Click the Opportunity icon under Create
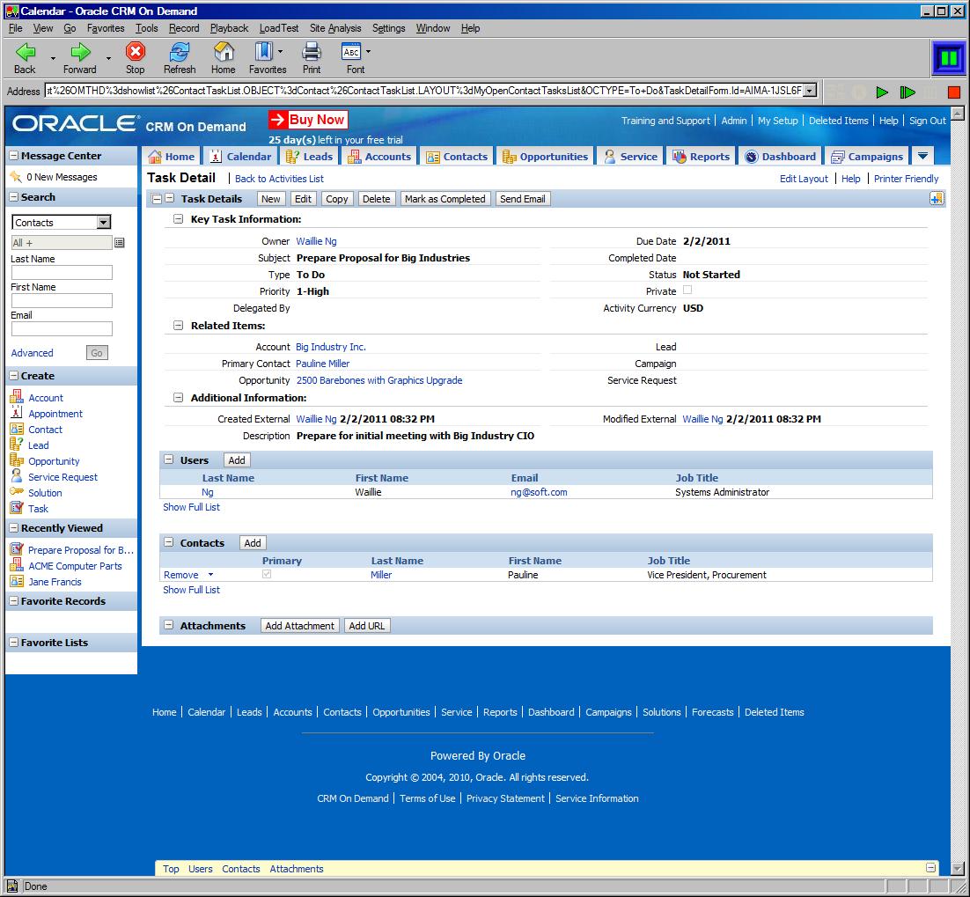This screenshot has height=897, width=970. tap(17, 460)
